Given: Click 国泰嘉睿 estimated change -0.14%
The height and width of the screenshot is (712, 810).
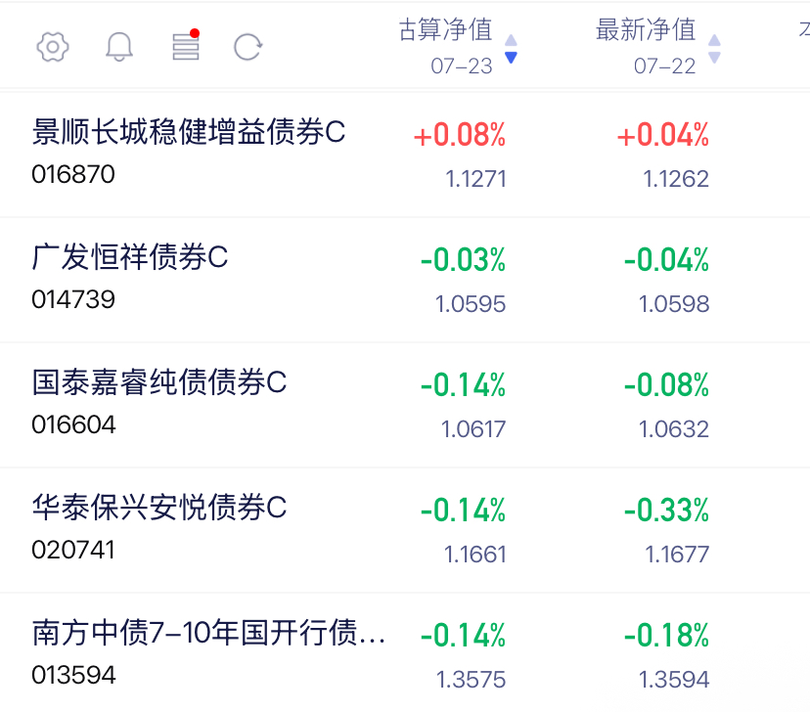Looking at the screenshot, I should tap(463, 385).
